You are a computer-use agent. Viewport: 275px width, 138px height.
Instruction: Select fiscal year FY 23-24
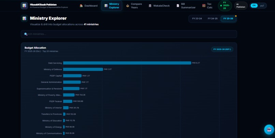point(197,18)
